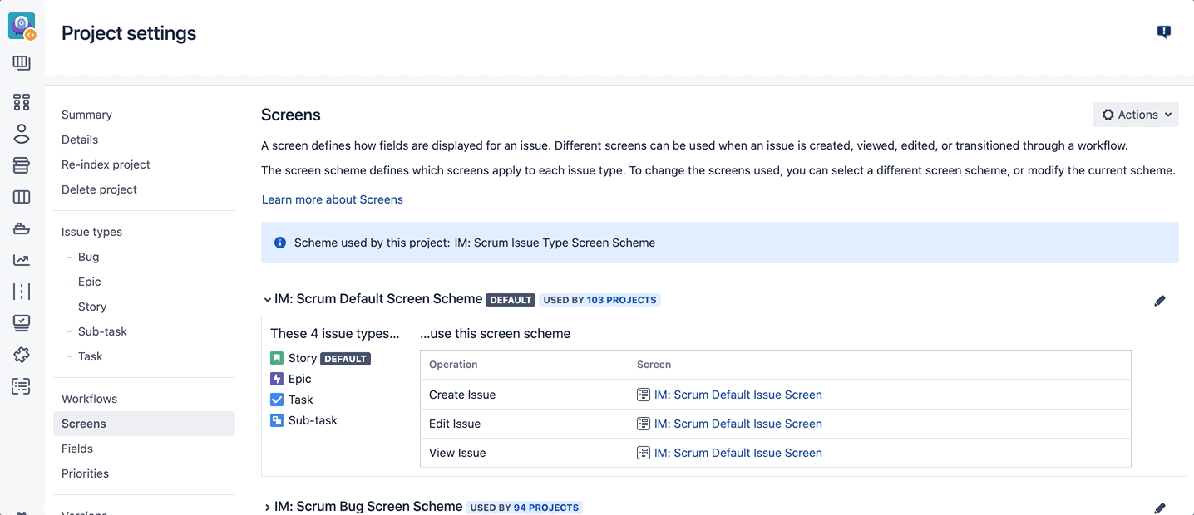Click the project avatar icon
Viewport: 1194px width, 515px height.
tap(22, 26)
